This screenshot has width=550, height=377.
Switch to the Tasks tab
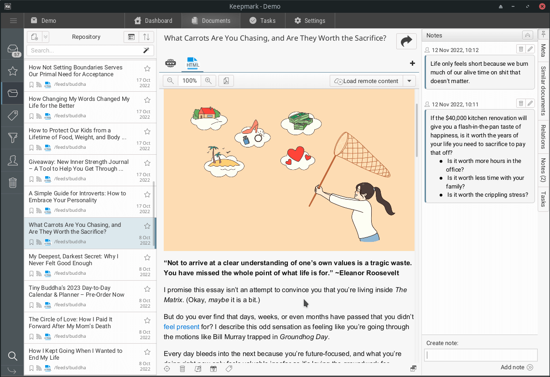[262, 21]
